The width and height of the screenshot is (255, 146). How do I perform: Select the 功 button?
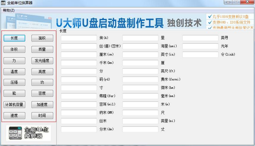pyautogui.click(x=42, y=82)
